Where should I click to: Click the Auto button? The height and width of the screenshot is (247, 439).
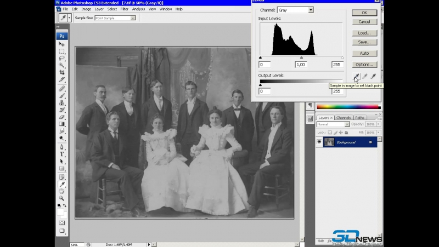(x=364, y=53)
